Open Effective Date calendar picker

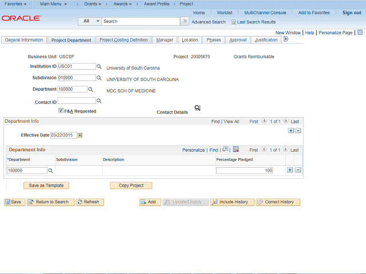point(80,135)
